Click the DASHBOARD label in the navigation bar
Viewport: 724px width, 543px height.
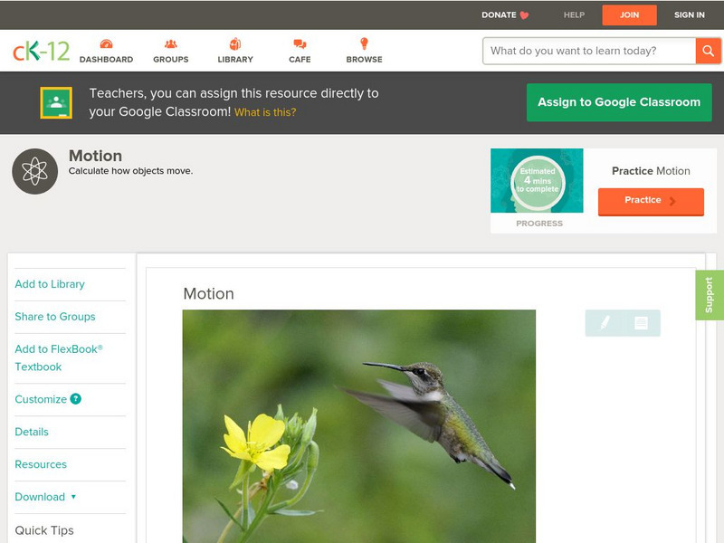click(x=106, y=60)
